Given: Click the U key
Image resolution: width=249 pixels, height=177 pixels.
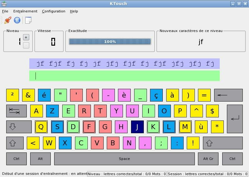Looking at the screenshot, I should (x=133, y=111).
